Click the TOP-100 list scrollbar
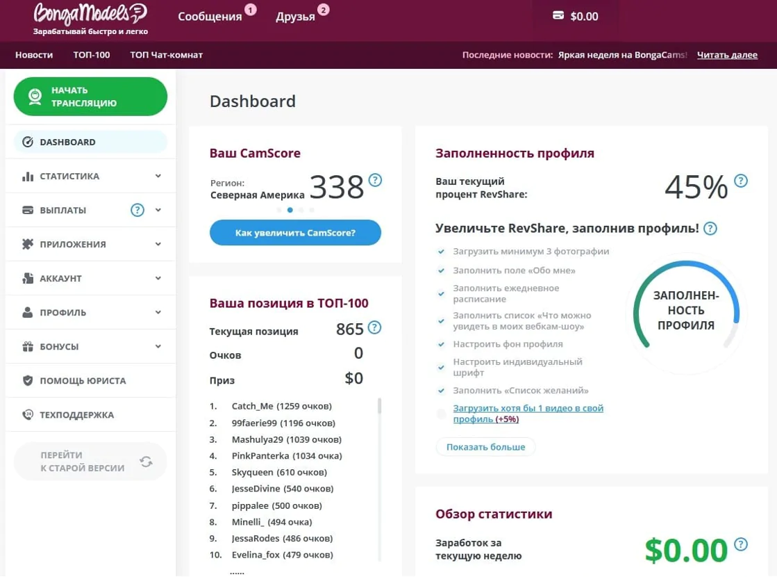This screenshot has width=777, height=577. [x=380, y=406]
